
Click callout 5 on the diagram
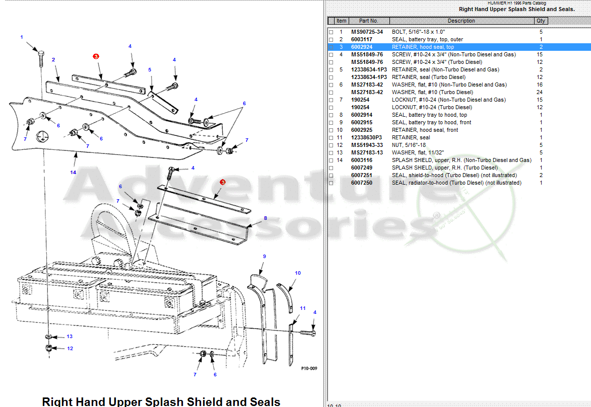[150, 69]
